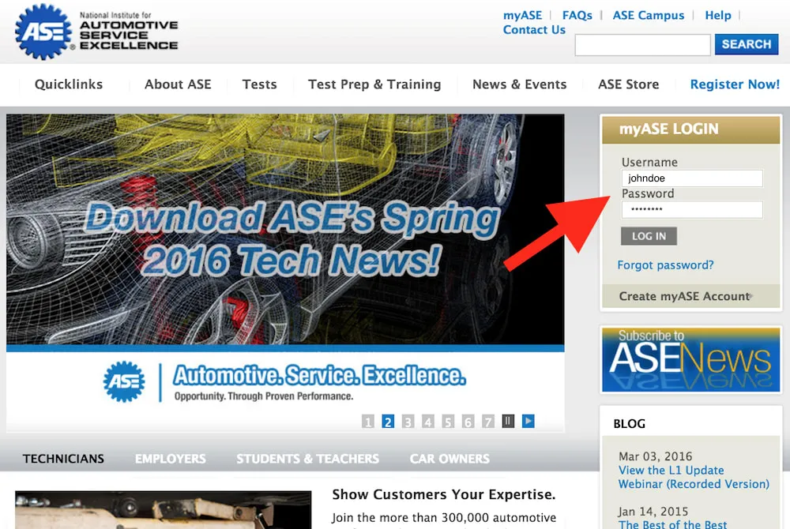Follow the Forgot password? link
790x529 pixels.
(x=665, y=264)
